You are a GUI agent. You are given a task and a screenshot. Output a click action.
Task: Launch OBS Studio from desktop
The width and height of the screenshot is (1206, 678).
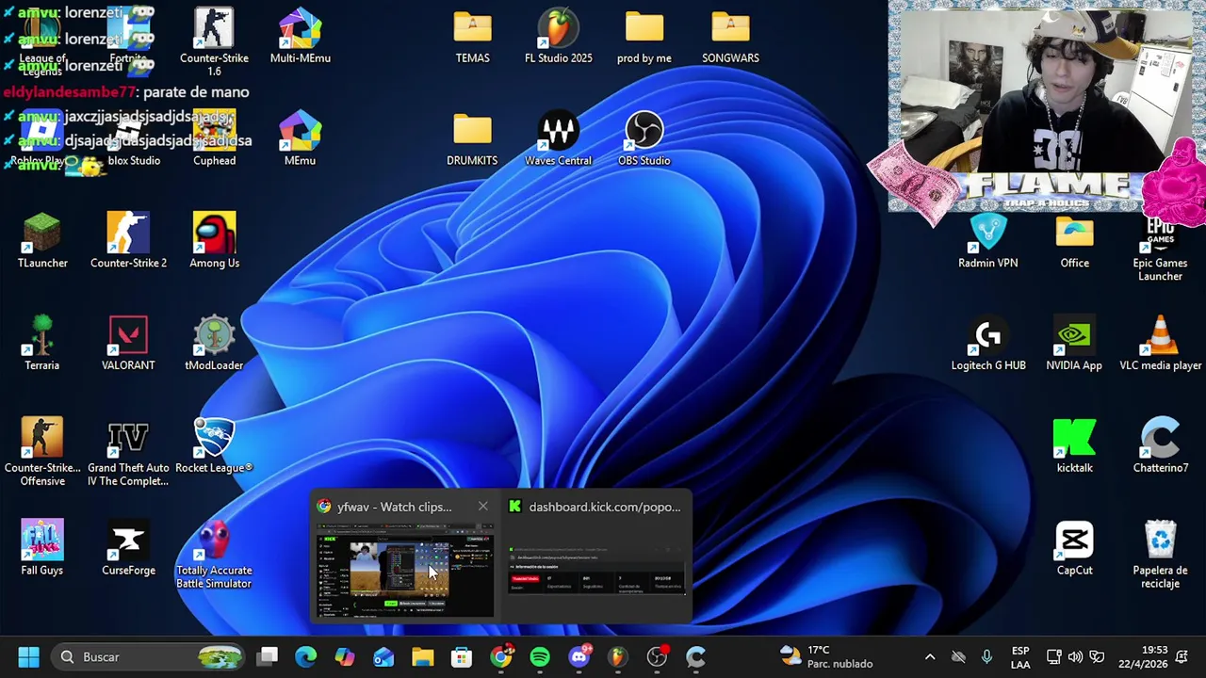click(644, 138)
